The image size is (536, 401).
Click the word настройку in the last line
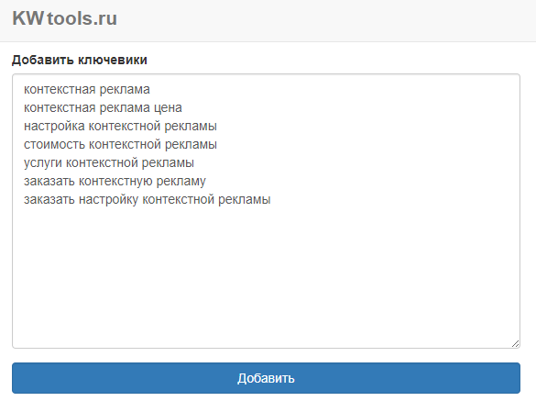[109, 200]
